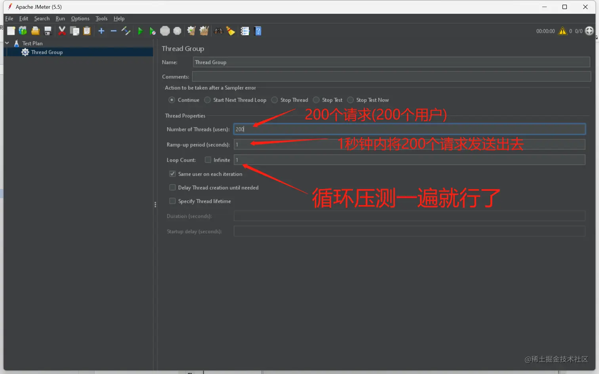Click the 00:00:00 elapsed timer text
599x374 pixels.
(x=546, y=31)
